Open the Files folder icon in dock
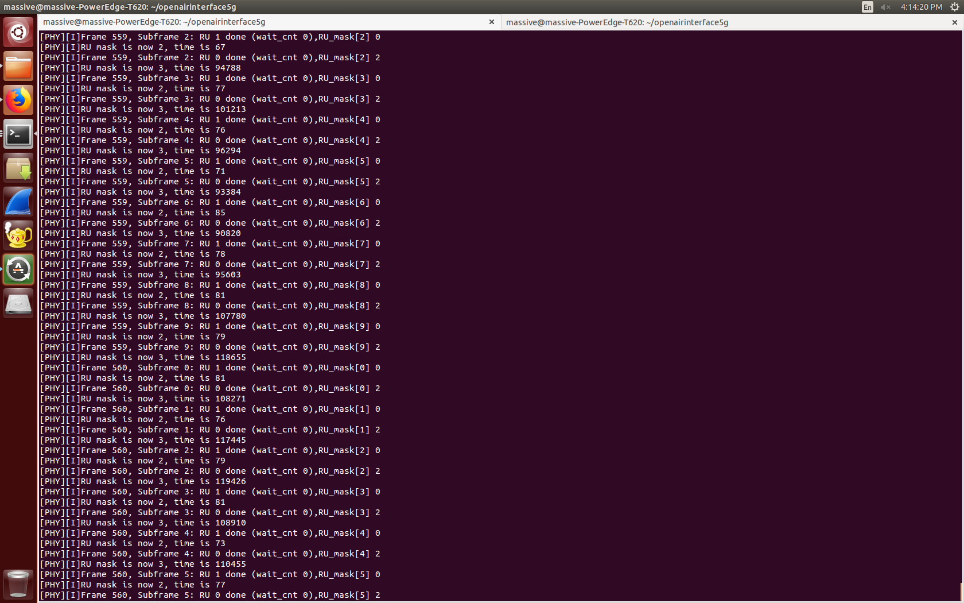The width and height of the screenshot is (964, 603). tap(18, 66)
